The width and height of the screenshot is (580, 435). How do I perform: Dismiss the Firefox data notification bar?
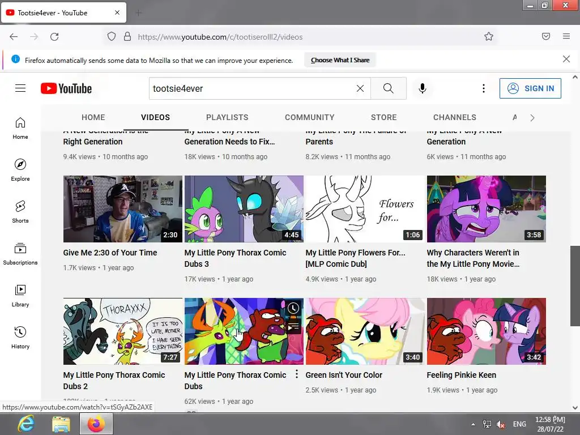point(566,59)
